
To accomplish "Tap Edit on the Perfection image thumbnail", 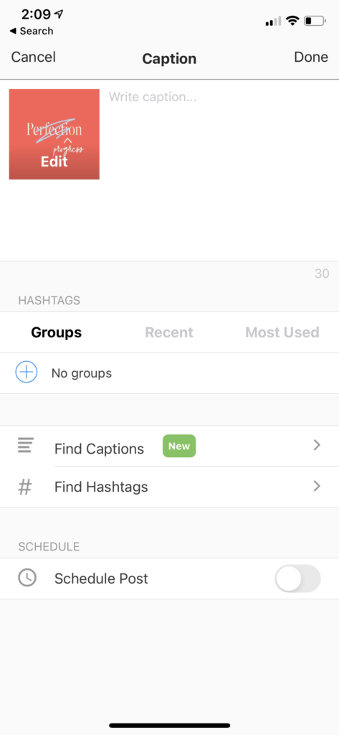I will (x=54, y=161).
